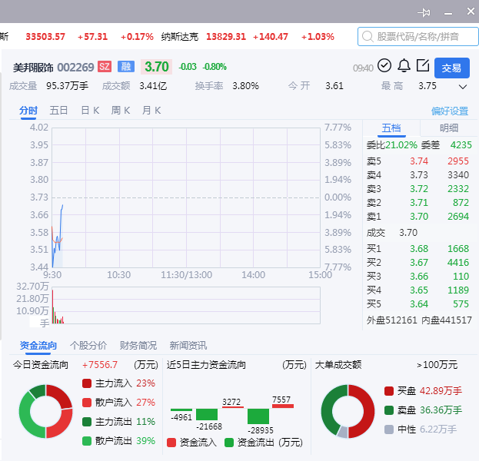Click the 卖2 price 3.71
The height and width of the screenshot is (461, 479).
point(419,203)
